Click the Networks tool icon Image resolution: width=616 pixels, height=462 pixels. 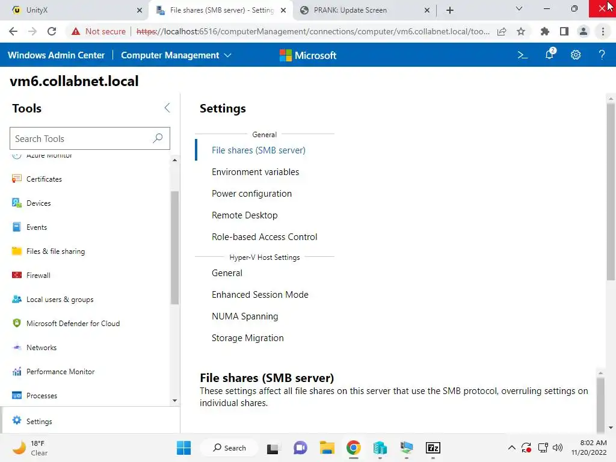pyautogui.click(x=16, y=347)
